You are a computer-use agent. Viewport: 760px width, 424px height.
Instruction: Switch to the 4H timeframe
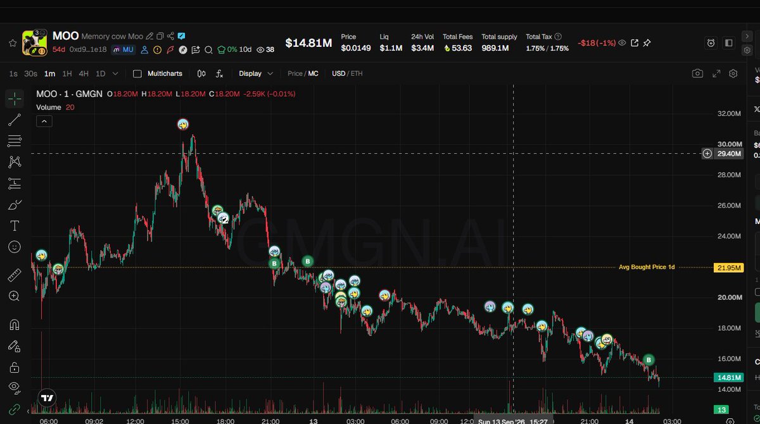tap(84, 73)
